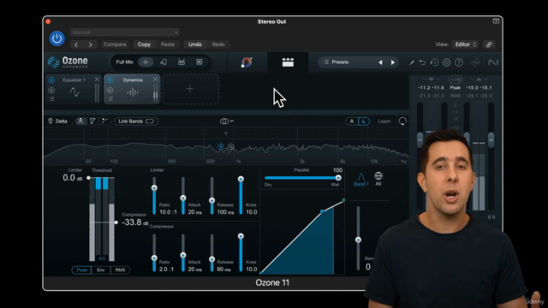Image resolution: width=548 pixels, height=308 pixels.
Task: Open the Master Assistant orb
Action: [x=247, y=62]
